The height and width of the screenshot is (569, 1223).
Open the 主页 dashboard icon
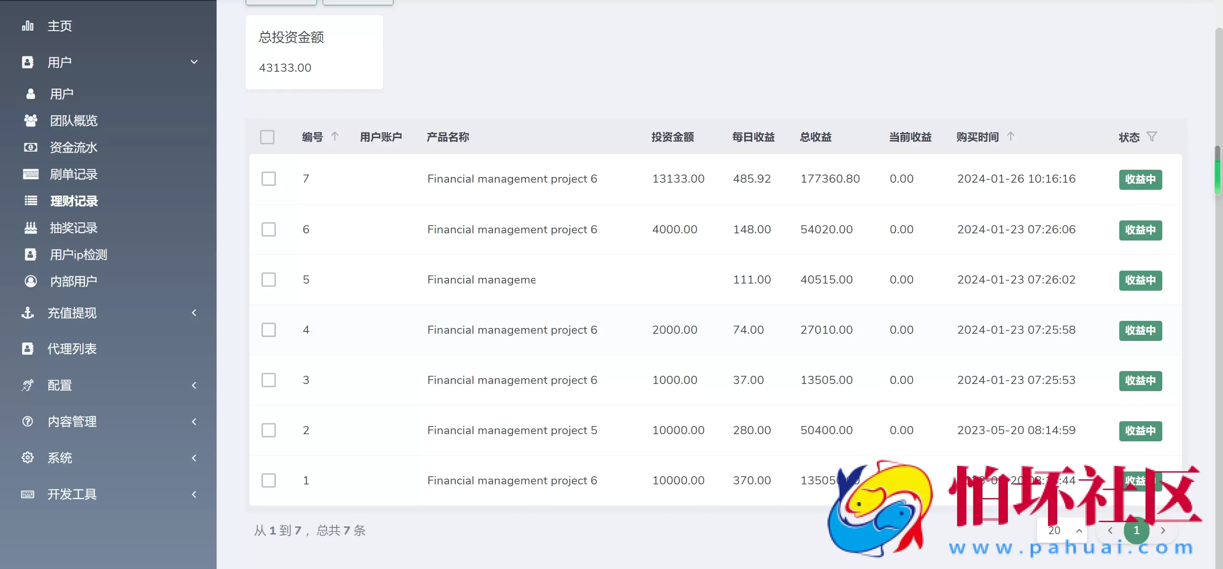[27, 25]
